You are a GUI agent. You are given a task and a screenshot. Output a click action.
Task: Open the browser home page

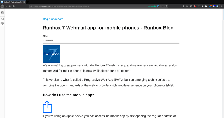[14, 6]
